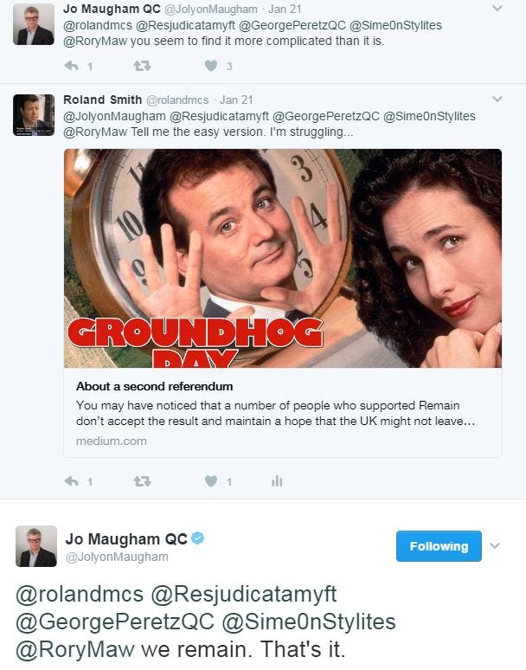Image resolution: width=526 pixels, height=670 pixels.
Task: Reply to Roland Smith's tweet
Action: pos(72,481)
